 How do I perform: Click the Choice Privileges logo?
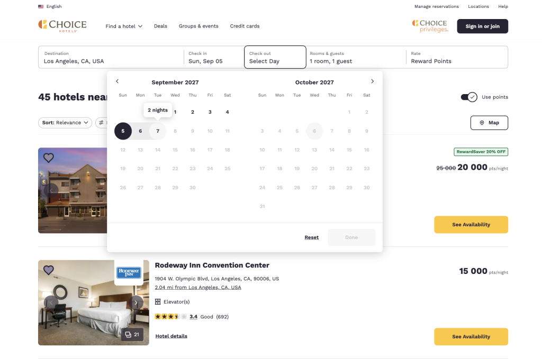point(430,26)
